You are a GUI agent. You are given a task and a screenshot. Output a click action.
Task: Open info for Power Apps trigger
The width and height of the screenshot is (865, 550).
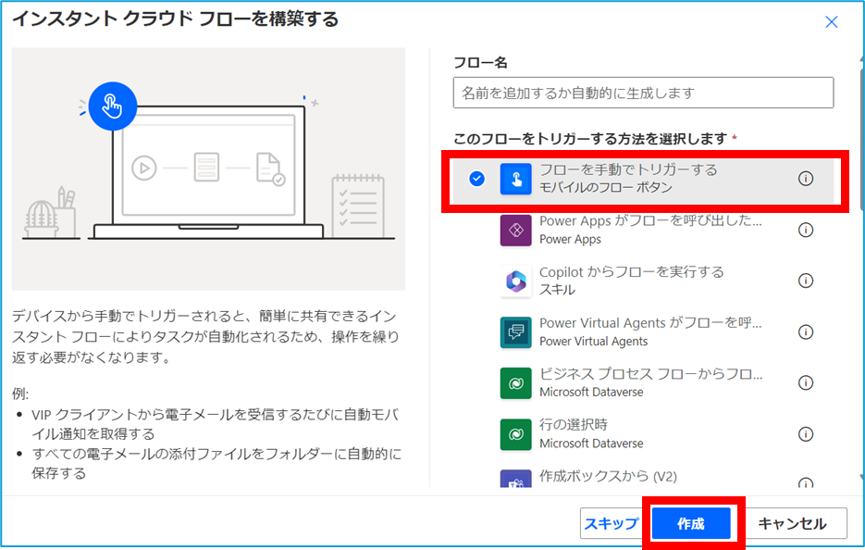point(806,230)
